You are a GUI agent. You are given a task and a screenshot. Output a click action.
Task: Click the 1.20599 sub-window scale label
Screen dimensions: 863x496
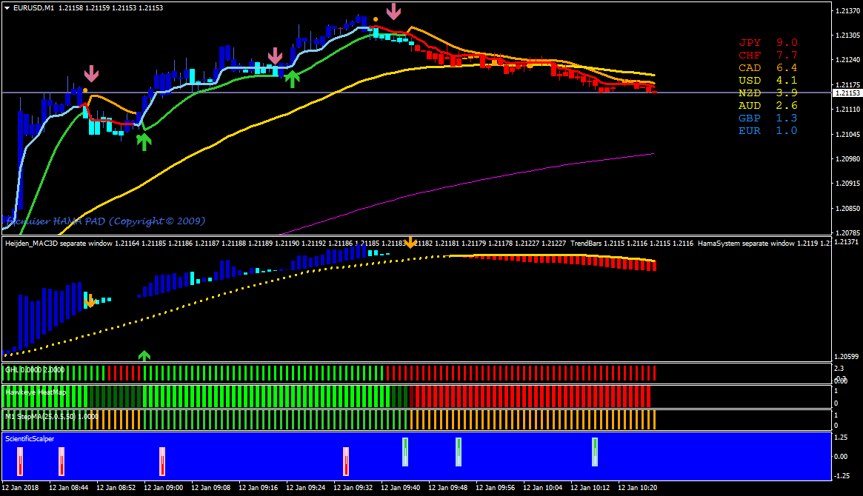(x=847, y=356)
